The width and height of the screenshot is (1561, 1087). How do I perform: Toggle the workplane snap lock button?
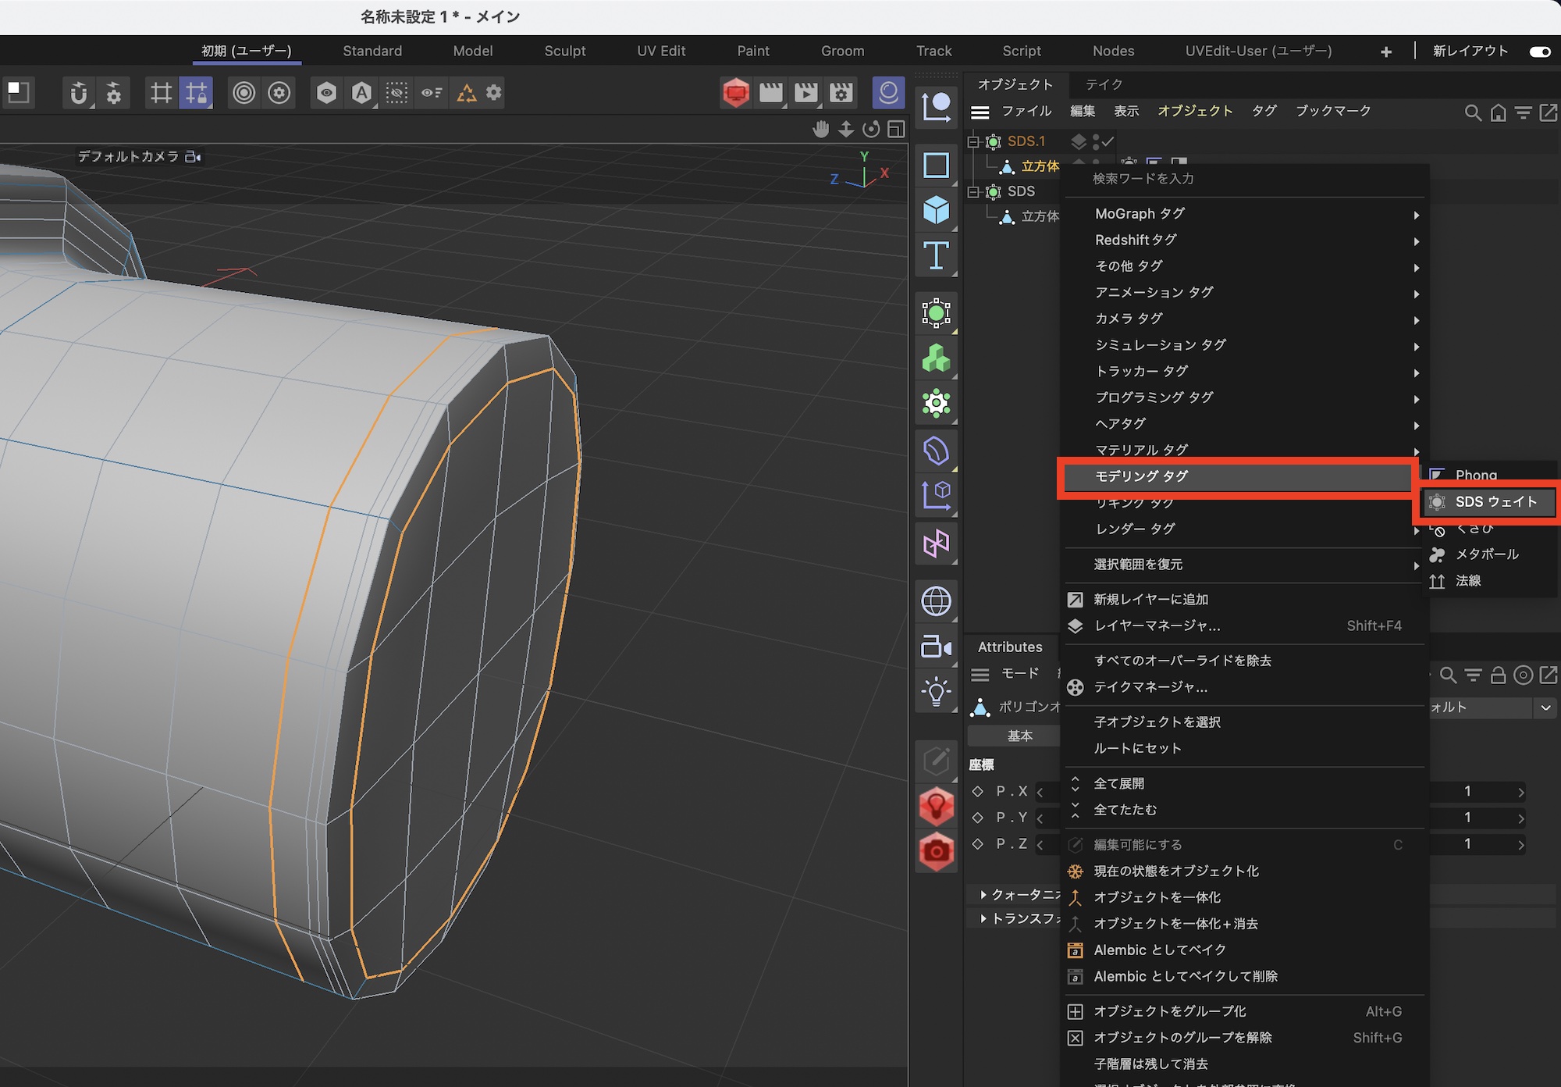[196, 93]
